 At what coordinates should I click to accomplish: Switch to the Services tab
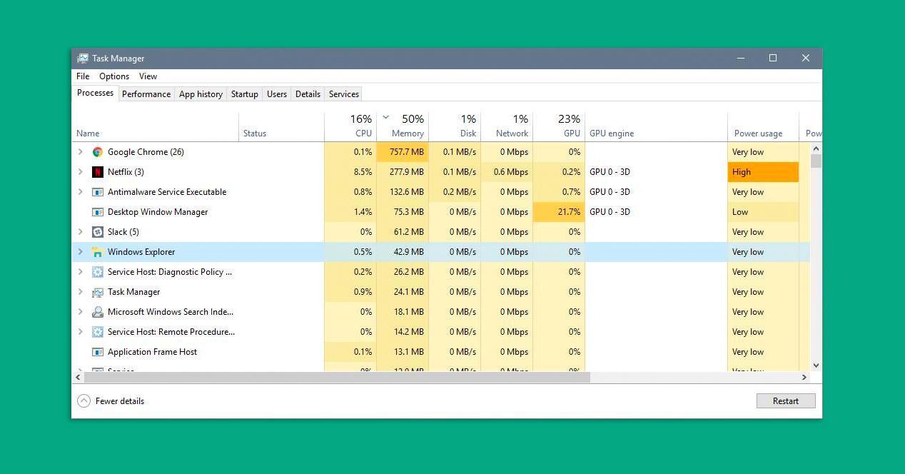pos(343,94)
